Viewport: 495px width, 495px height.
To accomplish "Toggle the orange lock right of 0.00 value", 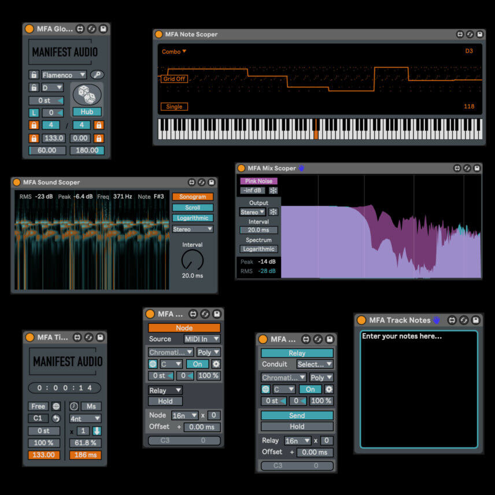I will pos(99,138).
